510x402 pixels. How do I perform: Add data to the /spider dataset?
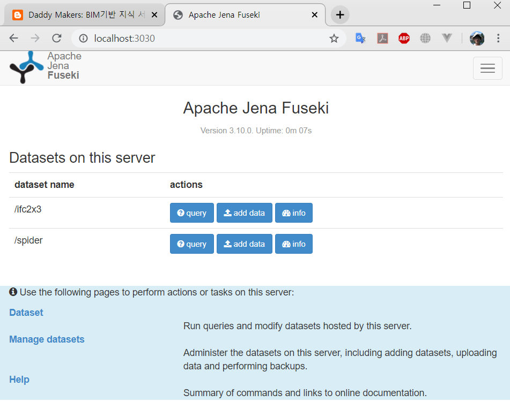click(245, 244)
